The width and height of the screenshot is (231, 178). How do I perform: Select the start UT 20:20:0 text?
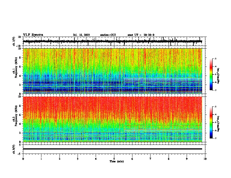(141, 35)
